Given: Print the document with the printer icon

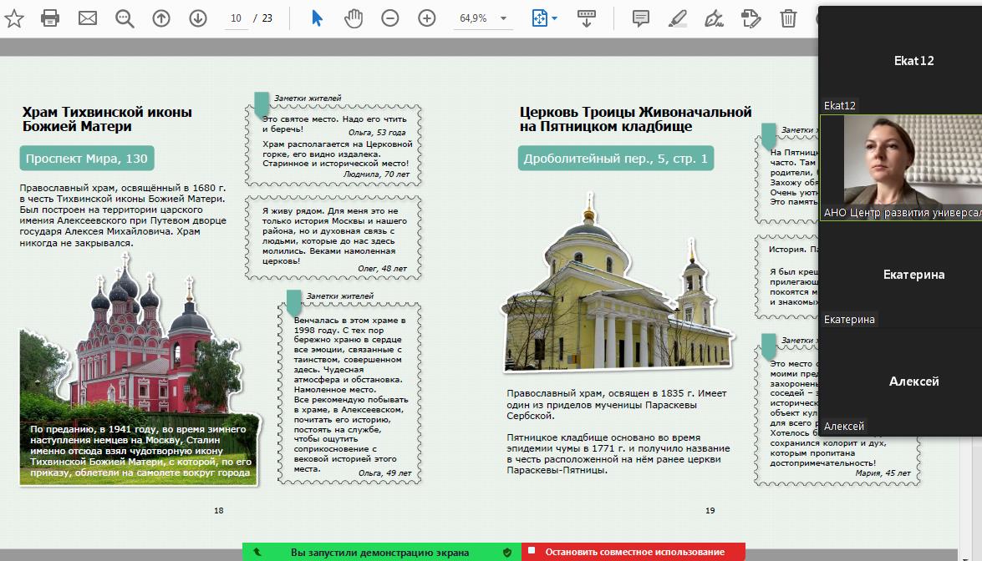Looking at the screenshot, I should tap(50, 18).
